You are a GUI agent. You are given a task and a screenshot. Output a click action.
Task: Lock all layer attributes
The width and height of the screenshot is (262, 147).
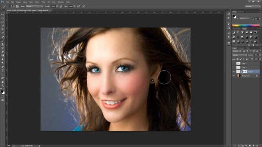click(x=246, y=59)
